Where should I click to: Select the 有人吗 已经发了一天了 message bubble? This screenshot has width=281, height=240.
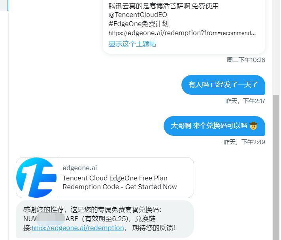click(223, 84)
